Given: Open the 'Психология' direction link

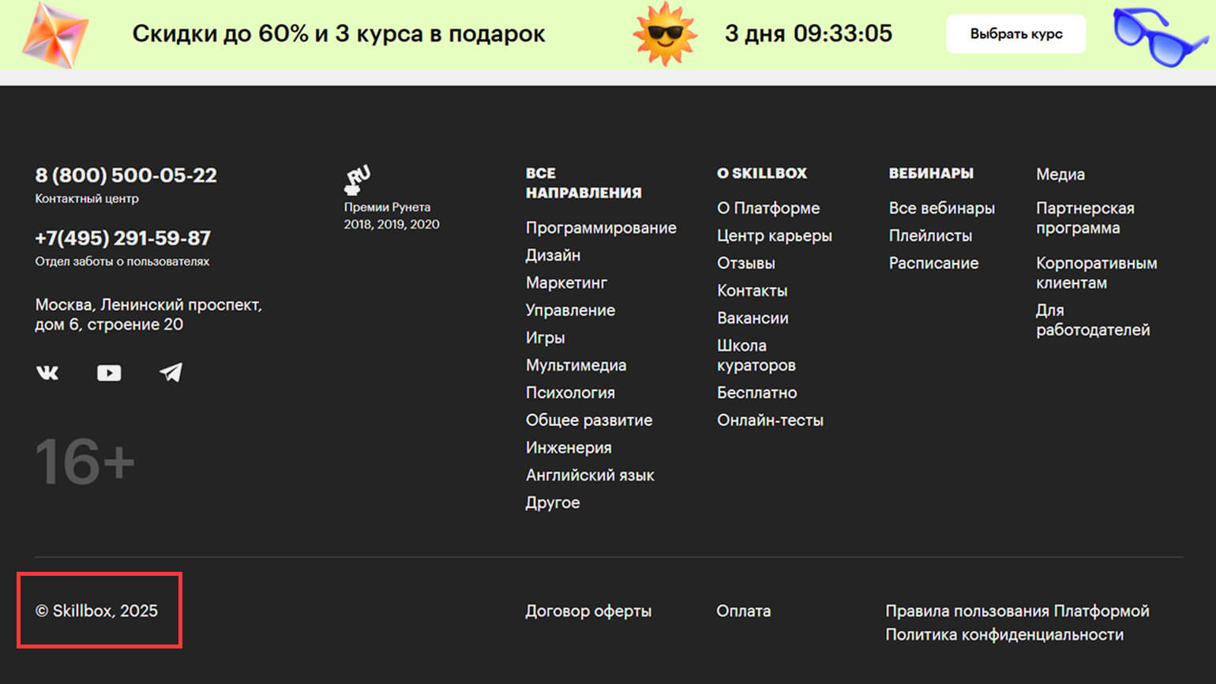Looking at the screenshot, I should tap(570, 393).
